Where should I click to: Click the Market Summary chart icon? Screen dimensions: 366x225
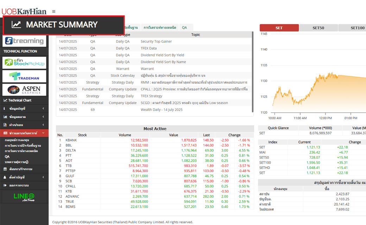point(16,25)
